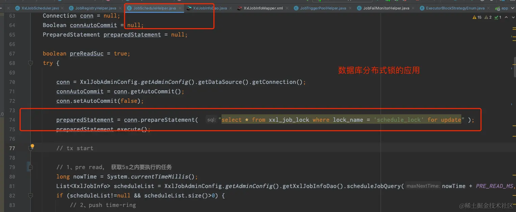516x212 pixels.
Task: Click the '// tx start' comment
Action: (75, 148)
